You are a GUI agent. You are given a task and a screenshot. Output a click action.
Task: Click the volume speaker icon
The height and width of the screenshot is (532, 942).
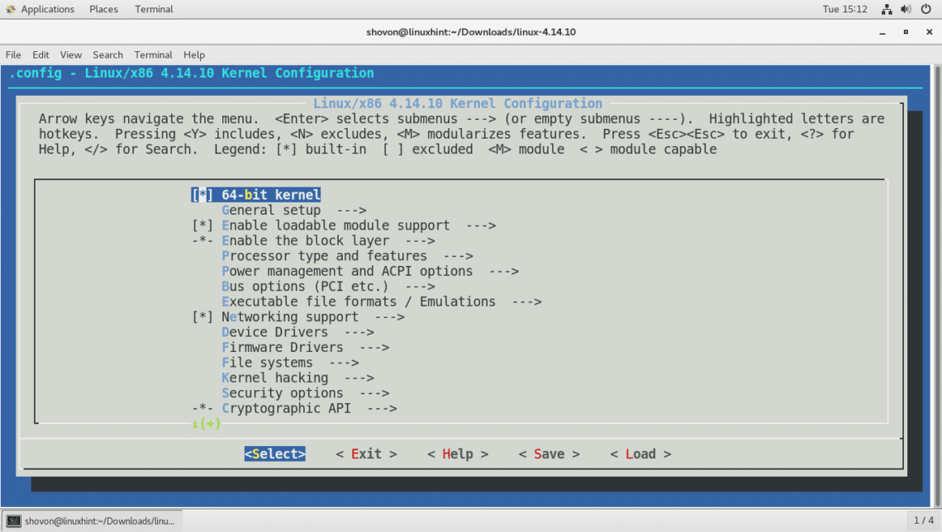[906, 9]
